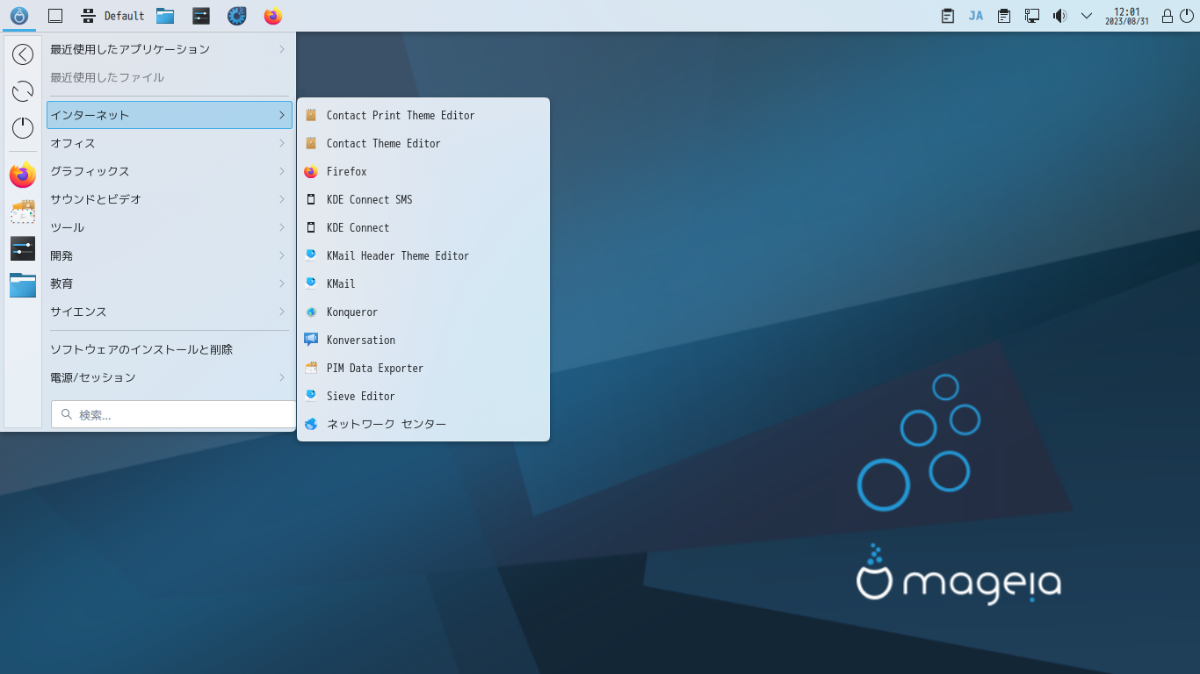Launch KMail Header Theme Editor
The image size is (1200, 674).
pos(423,255)
